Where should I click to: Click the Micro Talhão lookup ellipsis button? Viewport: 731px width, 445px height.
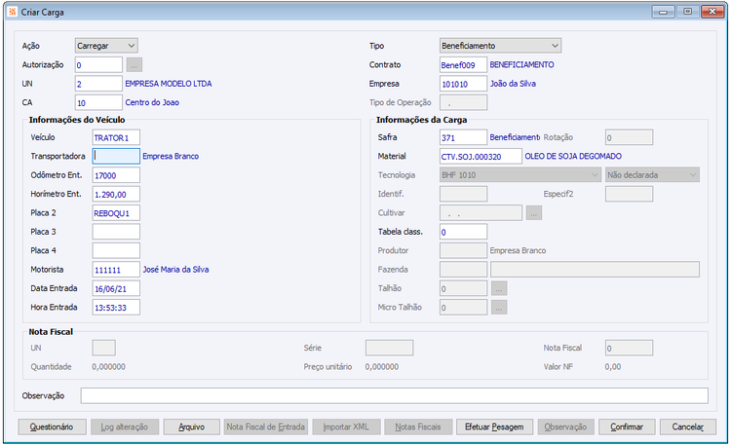(499, 308)
